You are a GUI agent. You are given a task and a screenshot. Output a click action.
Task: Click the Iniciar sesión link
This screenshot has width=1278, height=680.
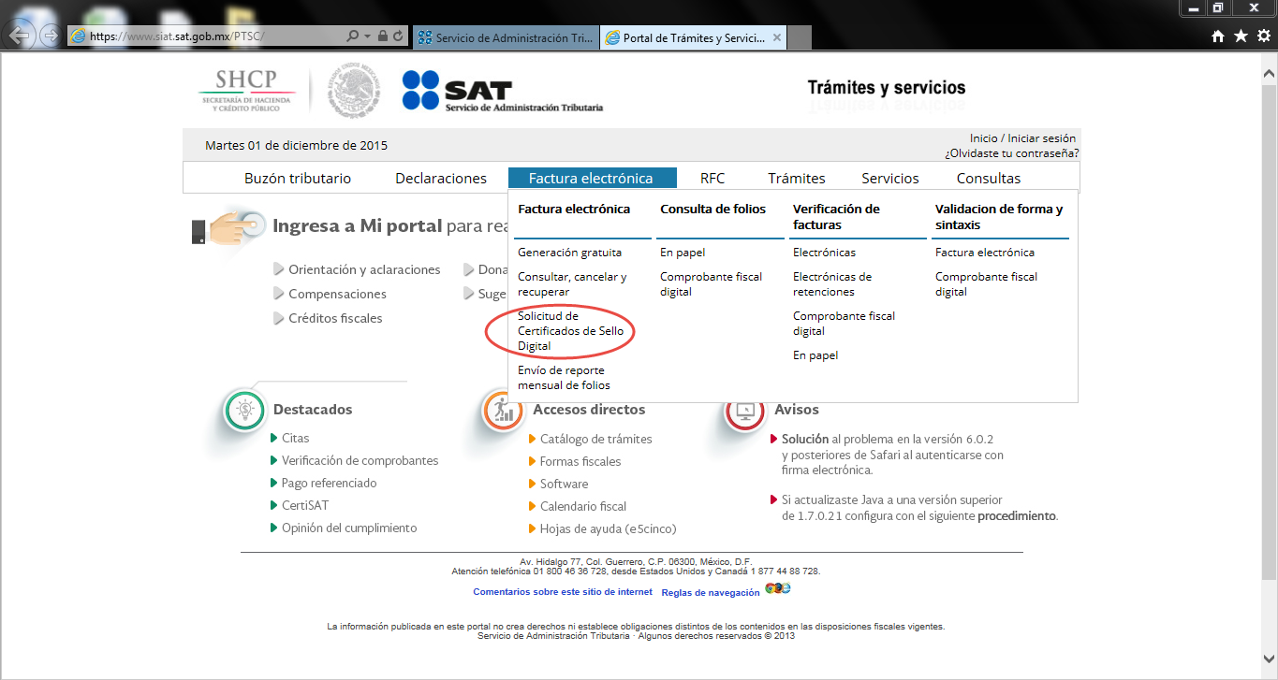click(1042, 138)
